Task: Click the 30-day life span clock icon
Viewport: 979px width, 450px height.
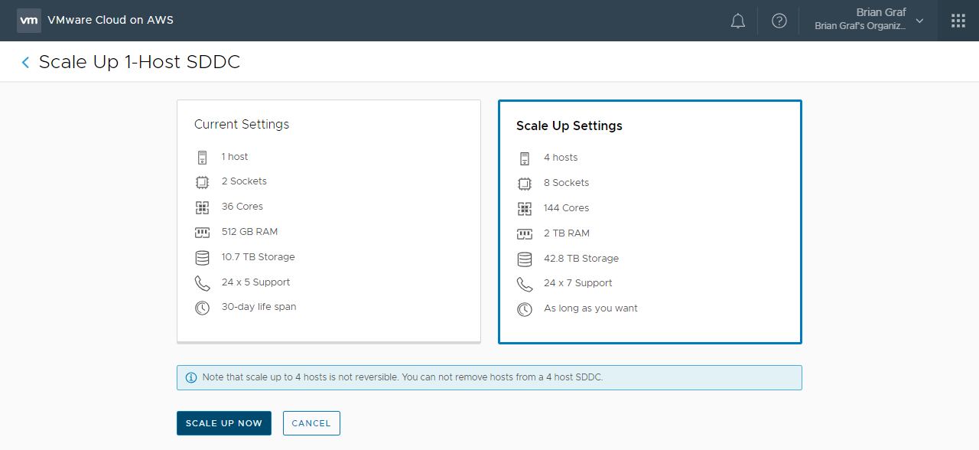Action: pos(202,308)
